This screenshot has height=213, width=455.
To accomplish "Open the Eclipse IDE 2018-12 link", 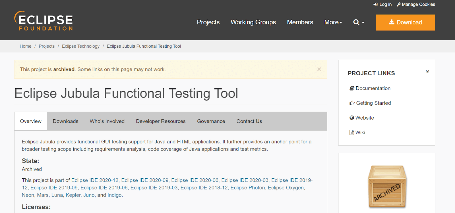I will pyautogui.click(x=204, y=188).
